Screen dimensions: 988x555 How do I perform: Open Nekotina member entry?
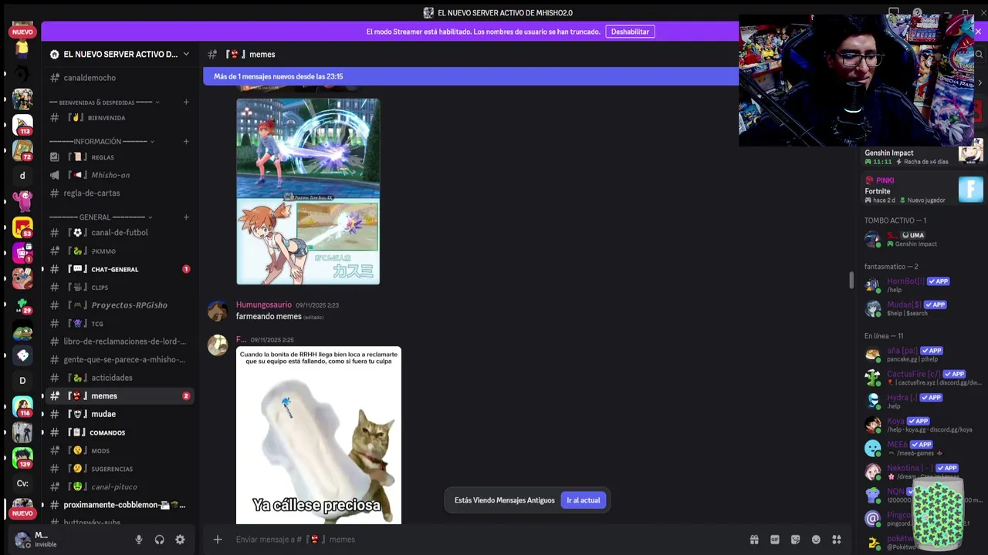(x=922, y=472)
